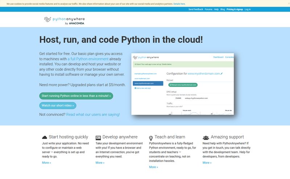Click the main headline Host, run, and code Python
Viewport: 290px width, 179px height.
(121, 40)
